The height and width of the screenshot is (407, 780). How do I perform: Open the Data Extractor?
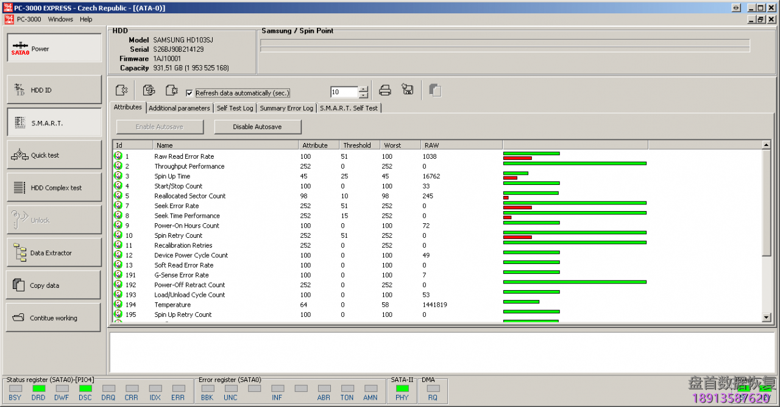click(x=54, y=253)
